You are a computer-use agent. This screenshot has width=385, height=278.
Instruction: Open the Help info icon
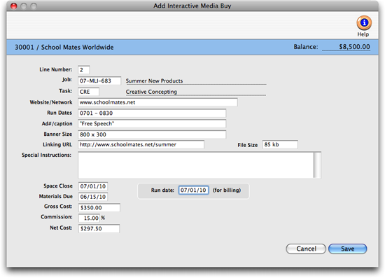pos(364,23)
